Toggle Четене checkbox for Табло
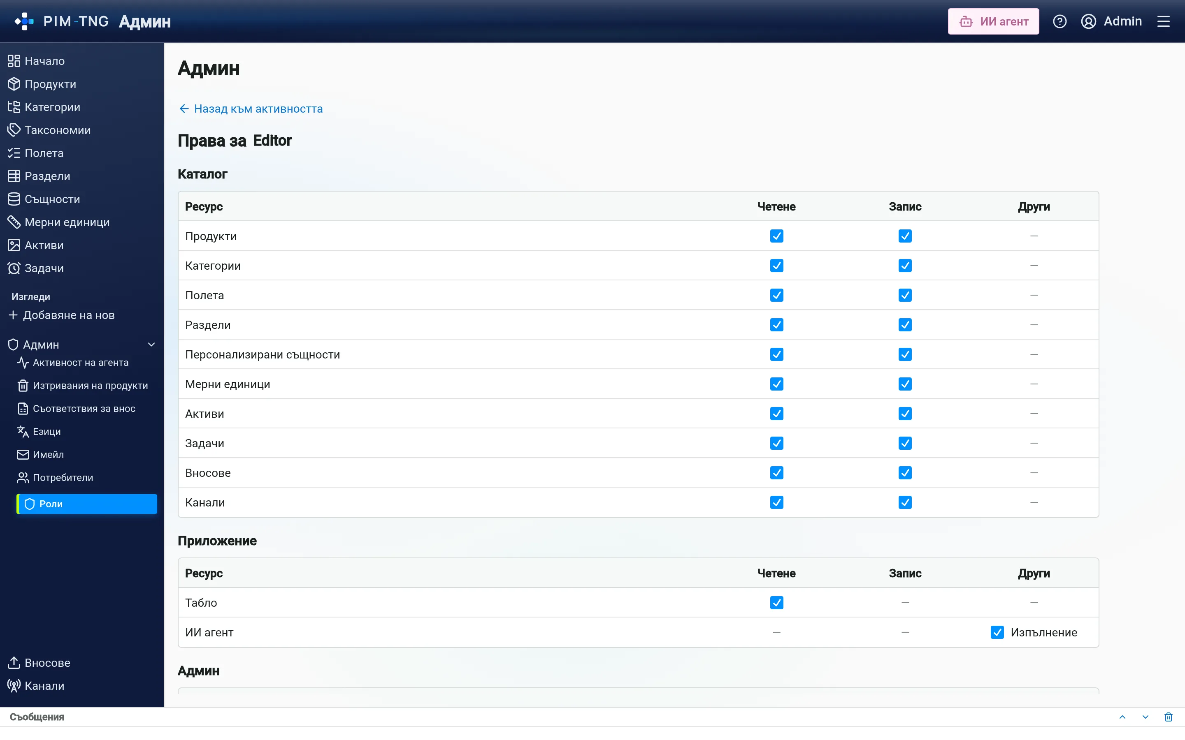 776,603
